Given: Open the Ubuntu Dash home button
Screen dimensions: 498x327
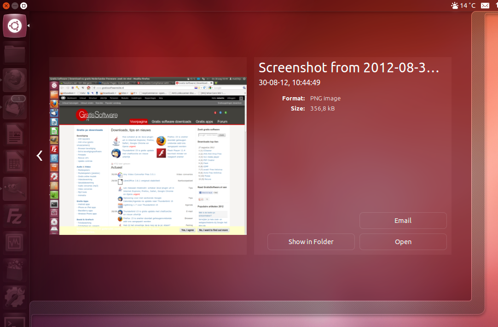Looking at the screenshot, I should (15, 26).
